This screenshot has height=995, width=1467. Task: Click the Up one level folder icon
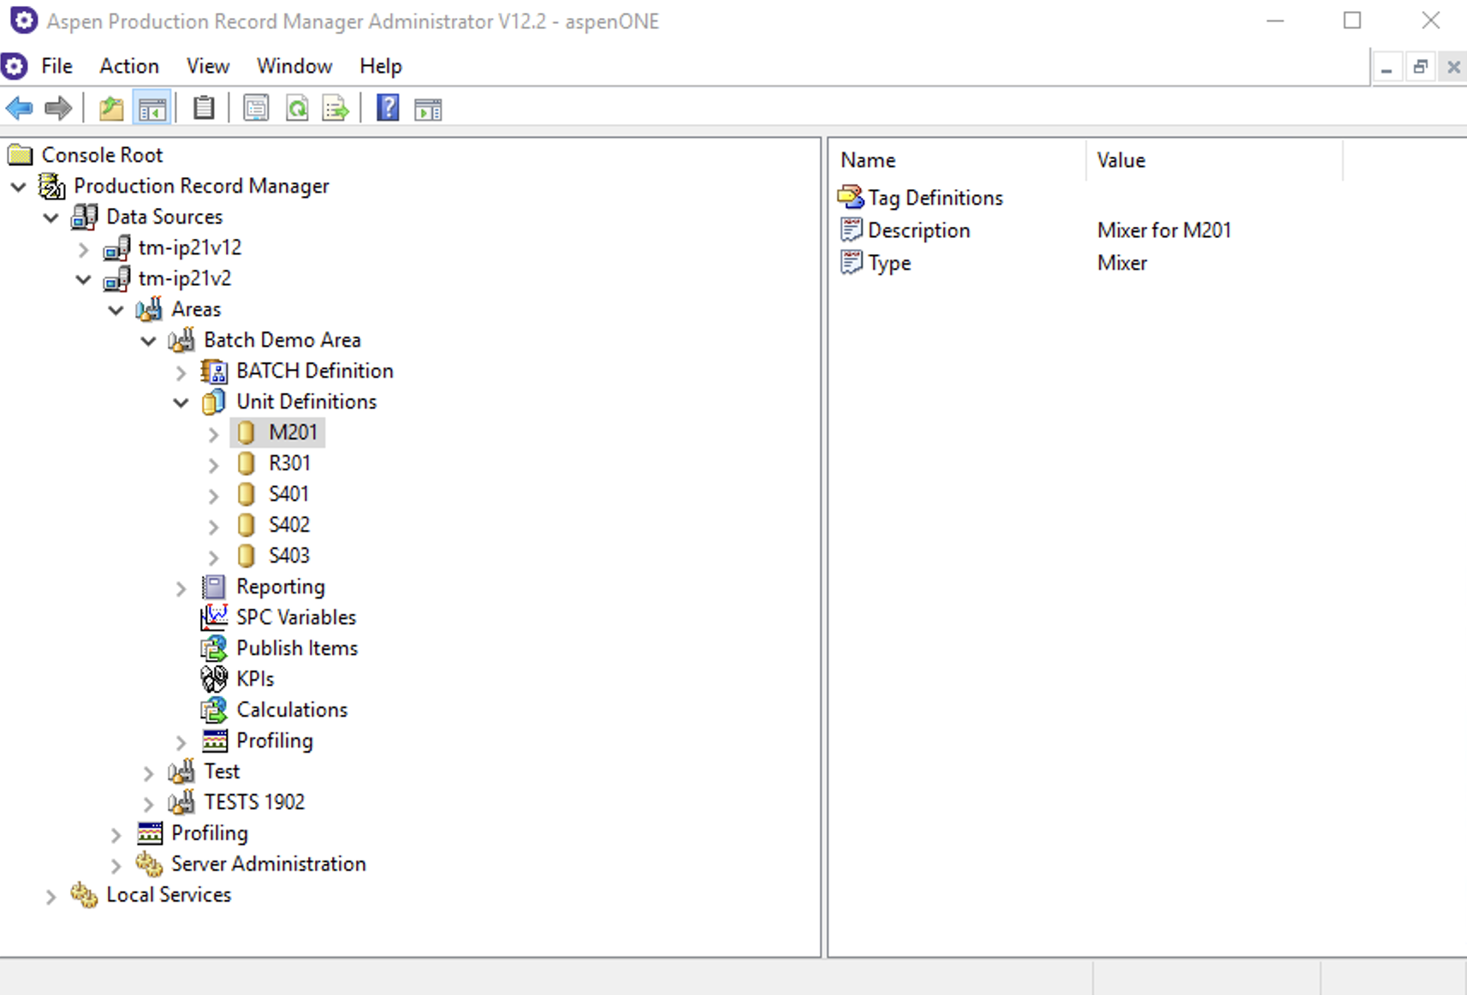coord(111,109)
